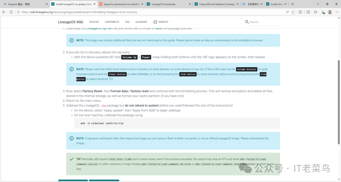Follow the 'LineageOS zip file' link
Image resolution: width=341 pixels, height=182 pixels.
click(99, 28)
